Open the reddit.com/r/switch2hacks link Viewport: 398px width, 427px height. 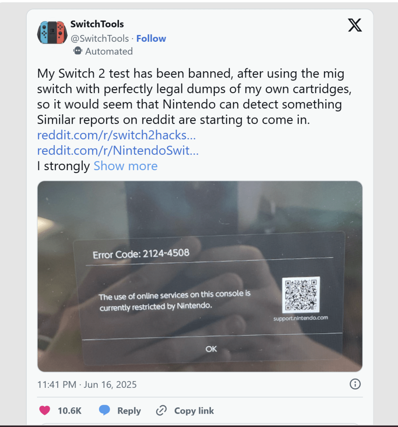(117, 136)
